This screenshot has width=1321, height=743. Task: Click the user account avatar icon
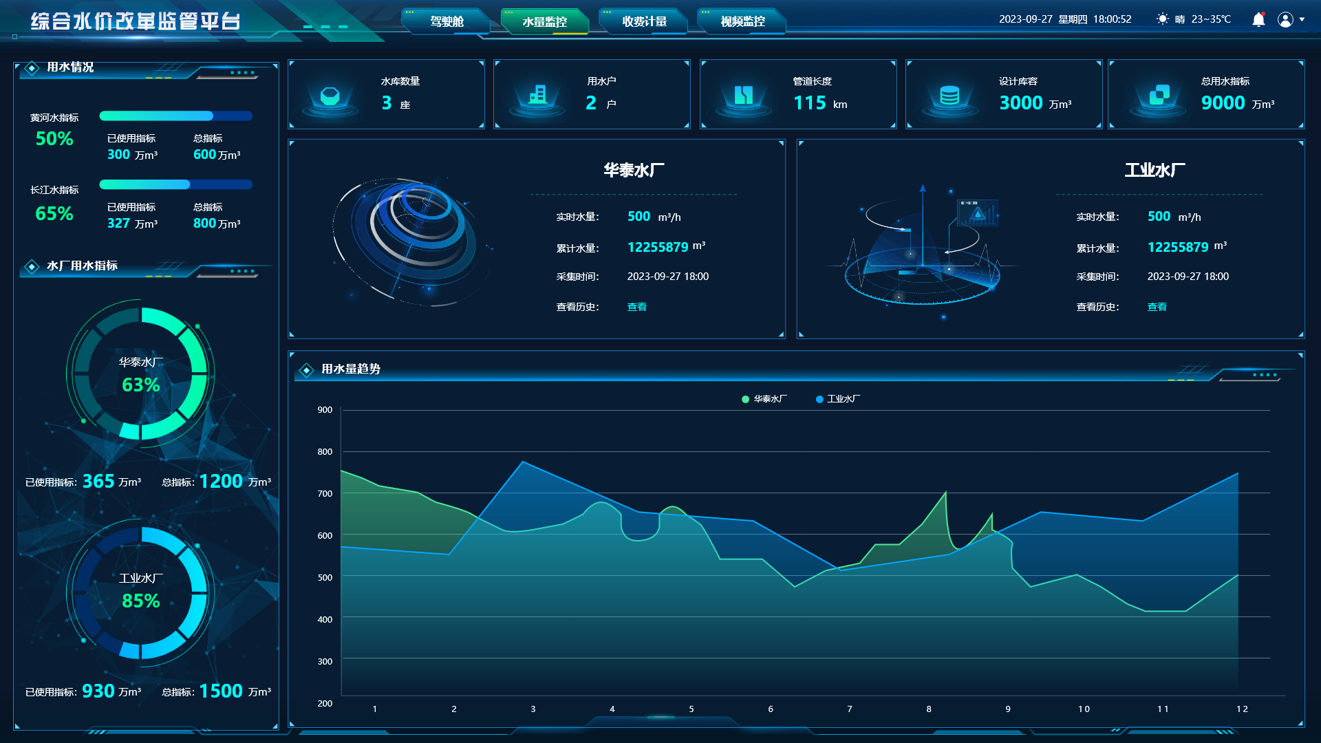click(x=1285, y=19)
